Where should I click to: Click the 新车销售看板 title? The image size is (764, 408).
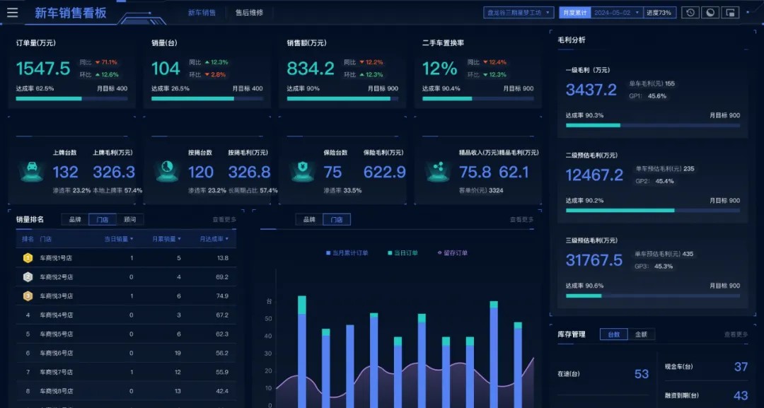(x=71, y=13)
